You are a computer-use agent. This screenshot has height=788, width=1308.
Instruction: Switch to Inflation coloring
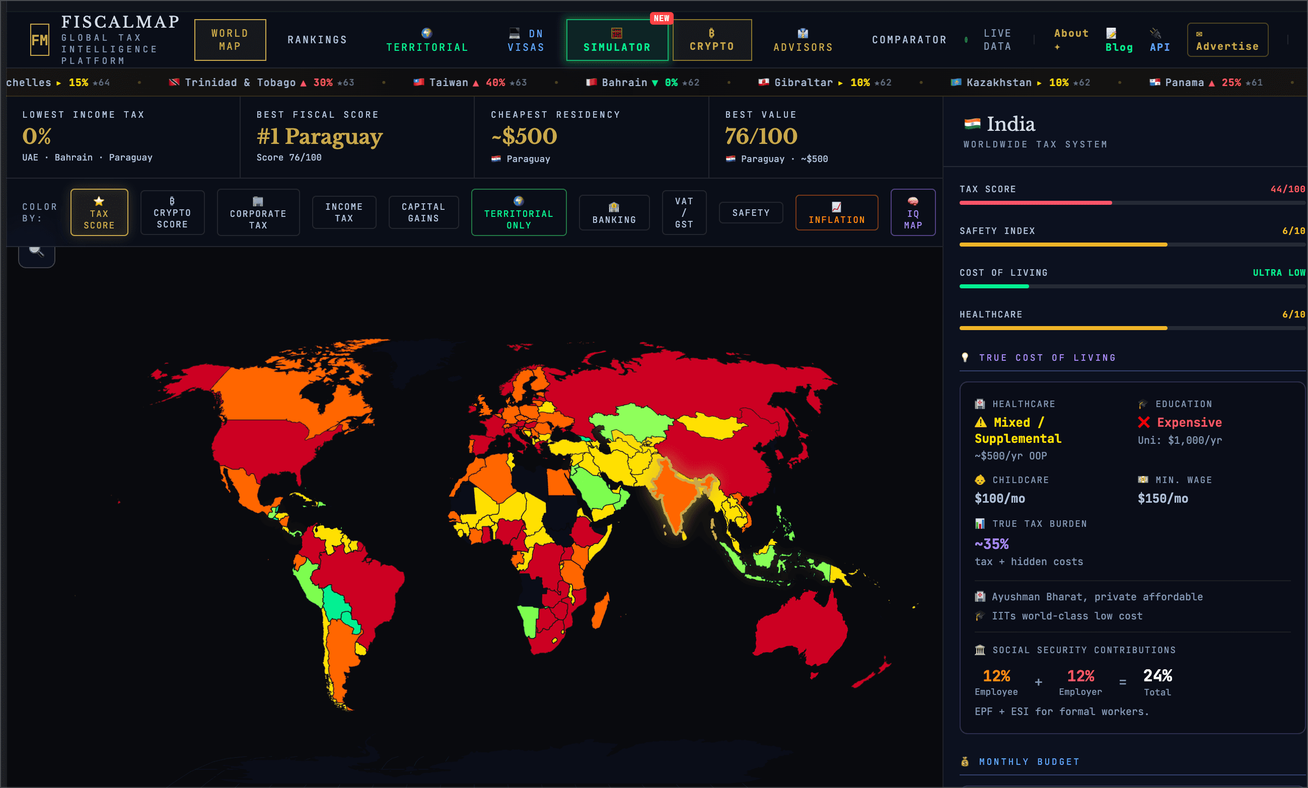click(x=836, y=213)
